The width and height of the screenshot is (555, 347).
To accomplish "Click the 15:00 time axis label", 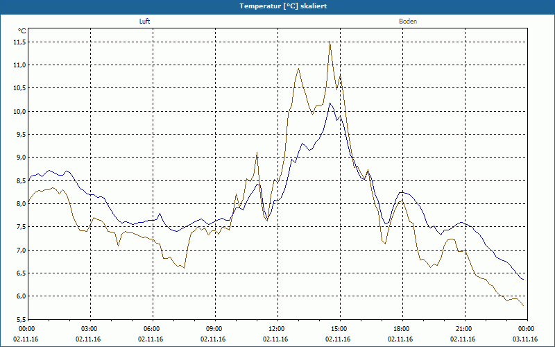I will point(339,329).
